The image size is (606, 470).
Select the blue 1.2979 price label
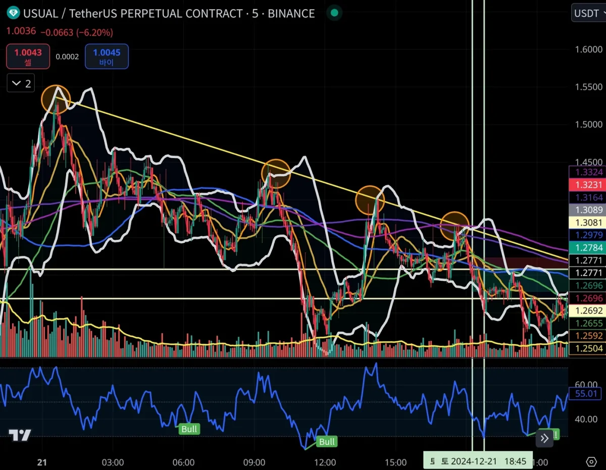tap(587, 235)
